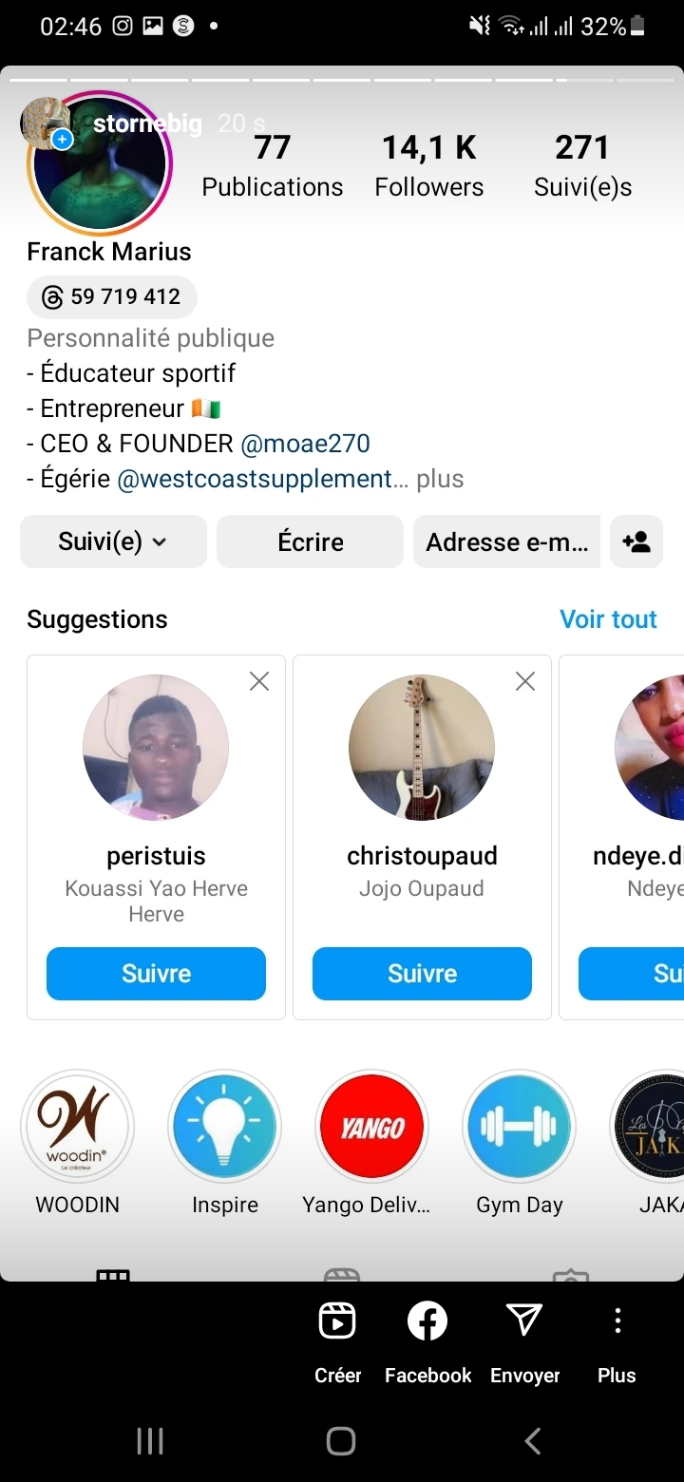Viewport: 684px width, 1482px height.
Task: Tap the Envoyer paper plane icon
Action: (x=524, y=1321)
